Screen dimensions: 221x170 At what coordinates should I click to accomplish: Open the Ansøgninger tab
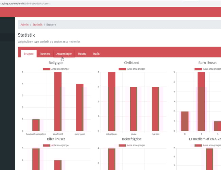click(x=64, y=54)
